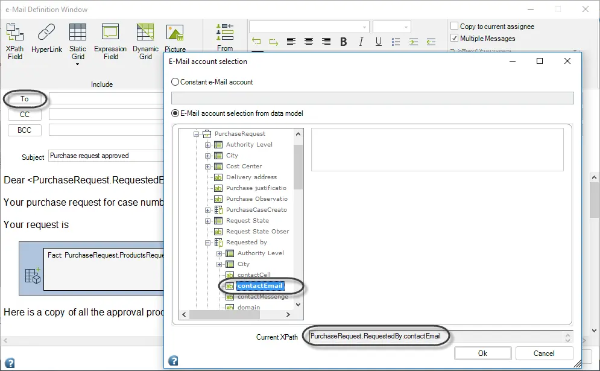
Task: Select the contactEmail attribute
Action: tap(261, 285)
